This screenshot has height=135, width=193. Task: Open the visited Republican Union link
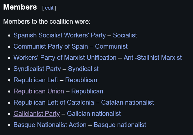[x=39, y=91]
